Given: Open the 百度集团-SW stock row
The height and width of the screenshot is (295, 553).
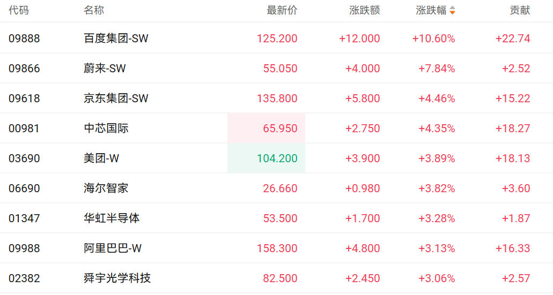Looking at the screenshot, I should point(116,39).
